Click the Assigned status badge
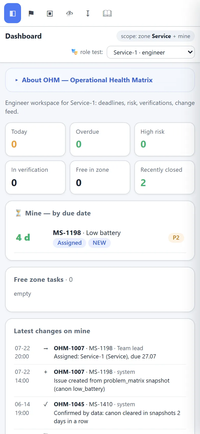The width and height of the screenshot is (200, 434). coord(69,243)
